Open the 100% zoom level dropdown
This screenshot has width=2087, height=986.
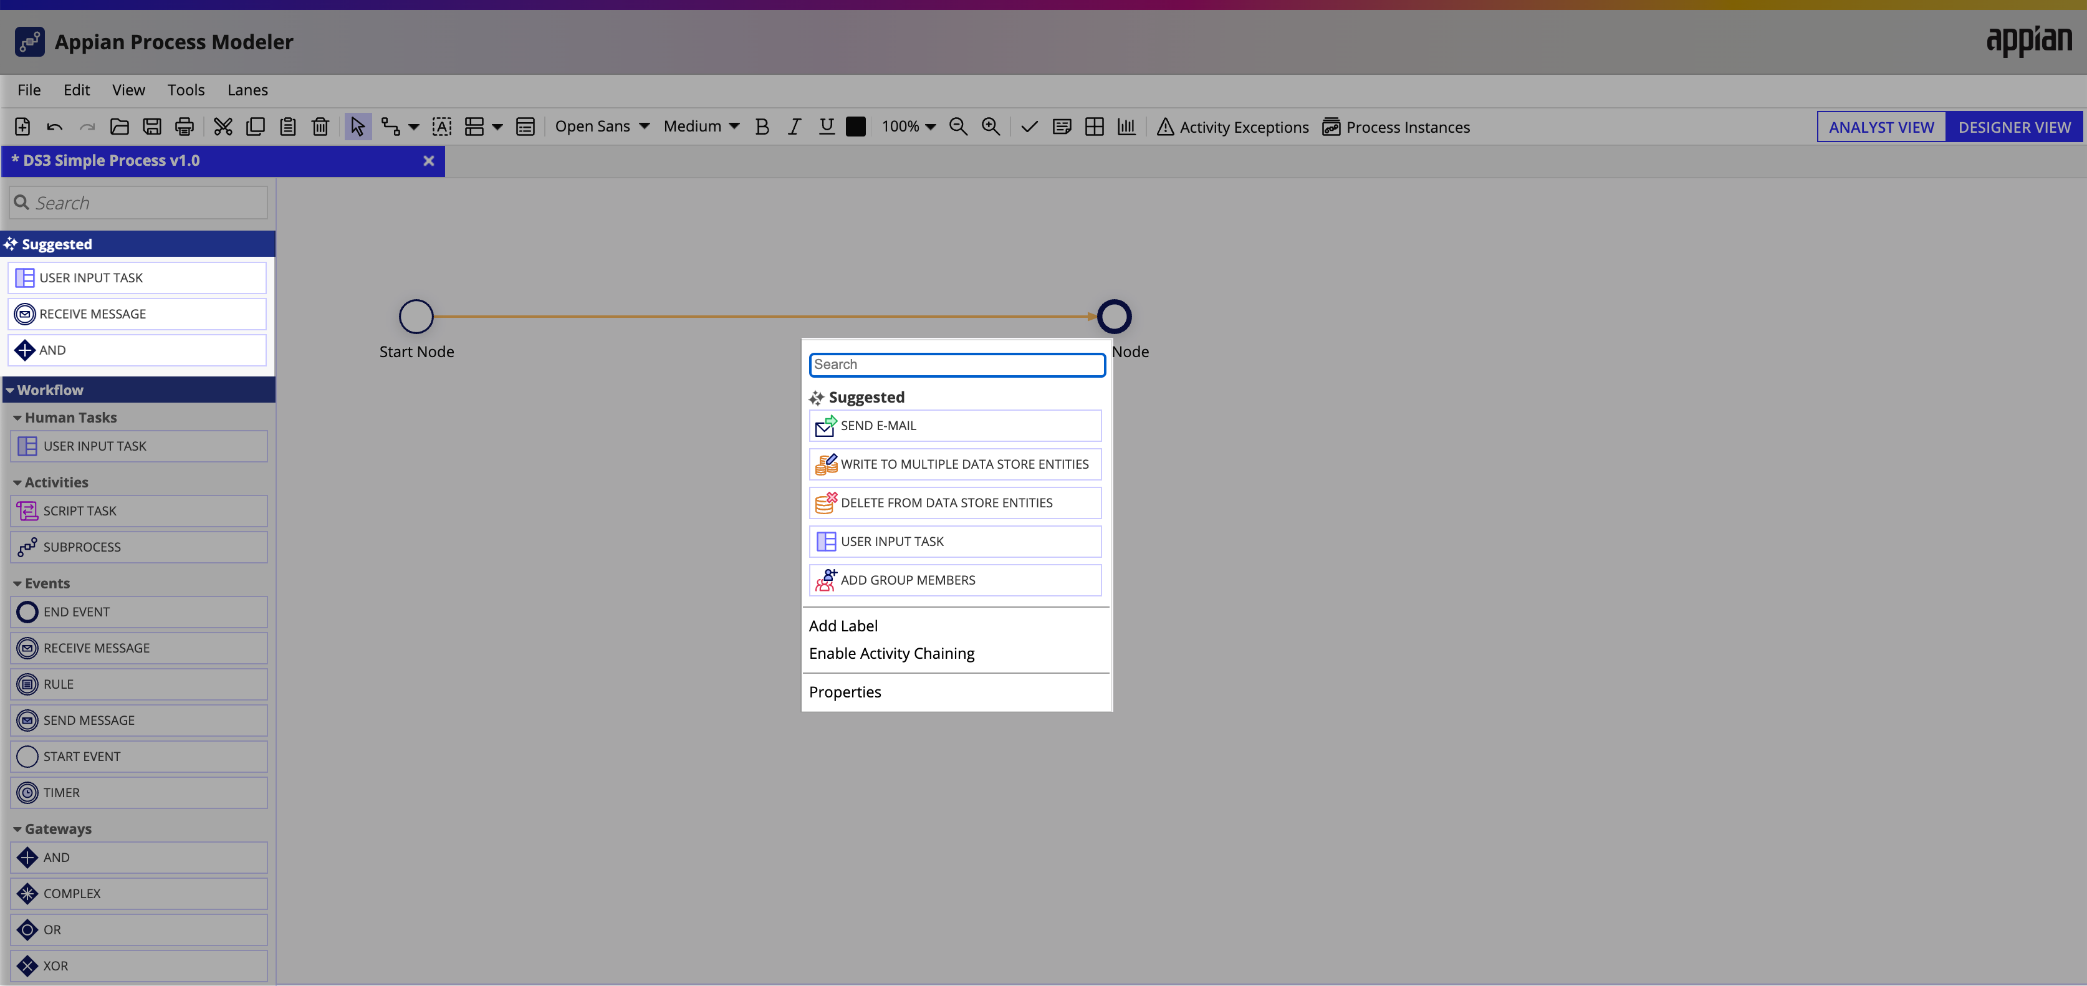(908, 127)
